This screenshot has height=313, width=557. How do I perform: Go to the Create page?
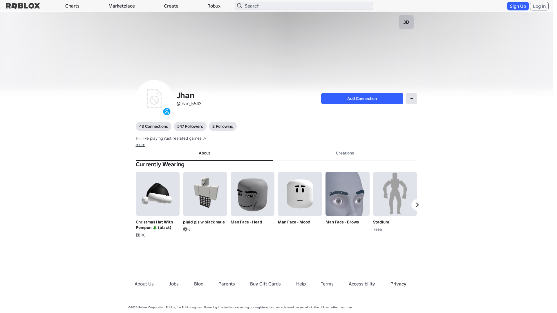[x=171, y=6]
